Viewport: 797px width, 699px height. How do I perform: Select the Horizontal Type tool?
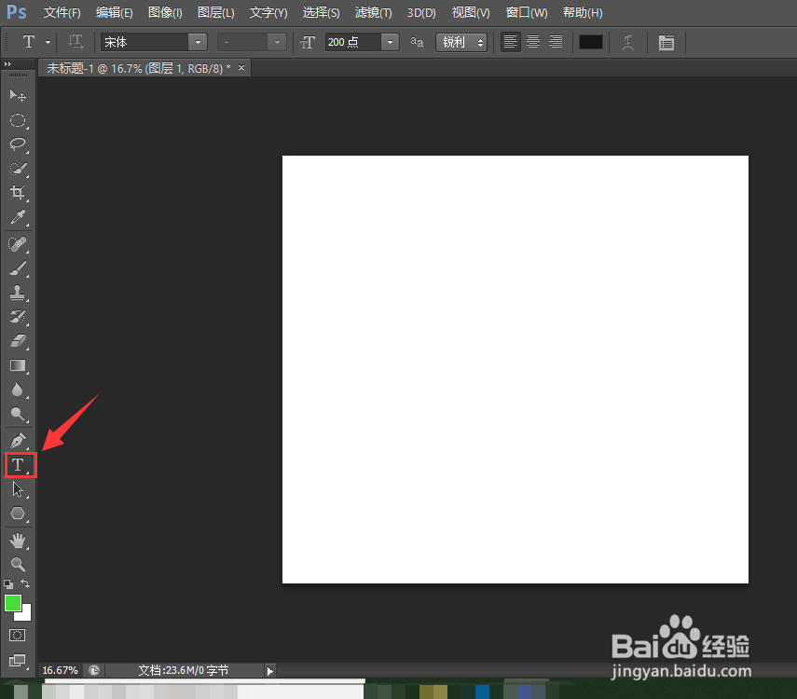coord(19,465)
